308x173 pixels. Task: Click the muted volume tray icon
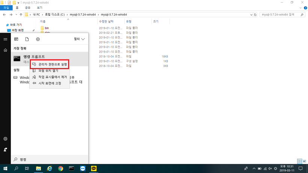(270, 168)
